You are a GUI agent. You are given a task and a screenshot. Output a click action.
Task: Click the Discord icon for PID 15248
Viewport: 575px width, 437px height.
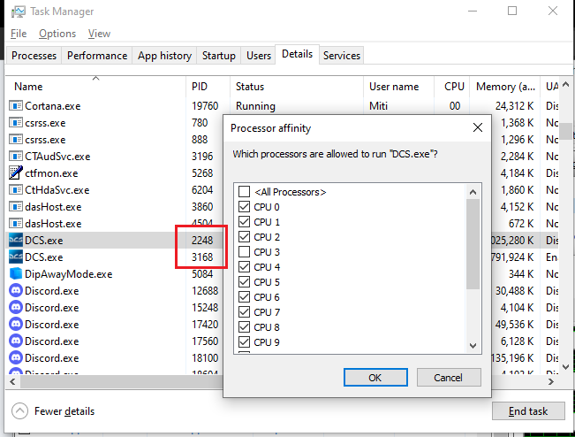coord(16,307)
